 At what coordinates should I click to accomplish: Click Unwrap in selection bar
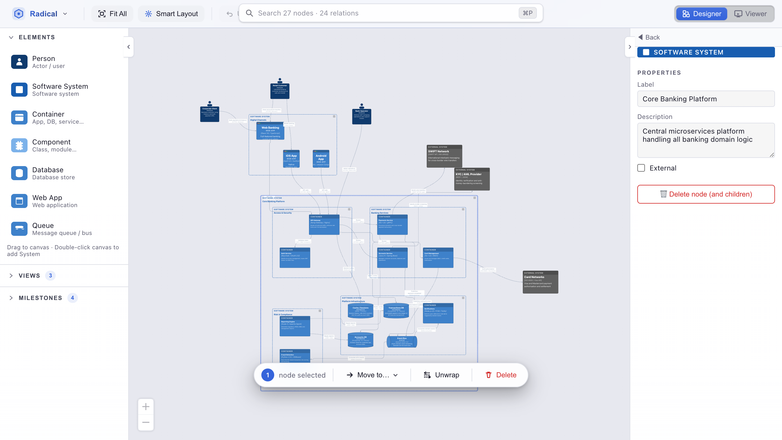[441, 375]
